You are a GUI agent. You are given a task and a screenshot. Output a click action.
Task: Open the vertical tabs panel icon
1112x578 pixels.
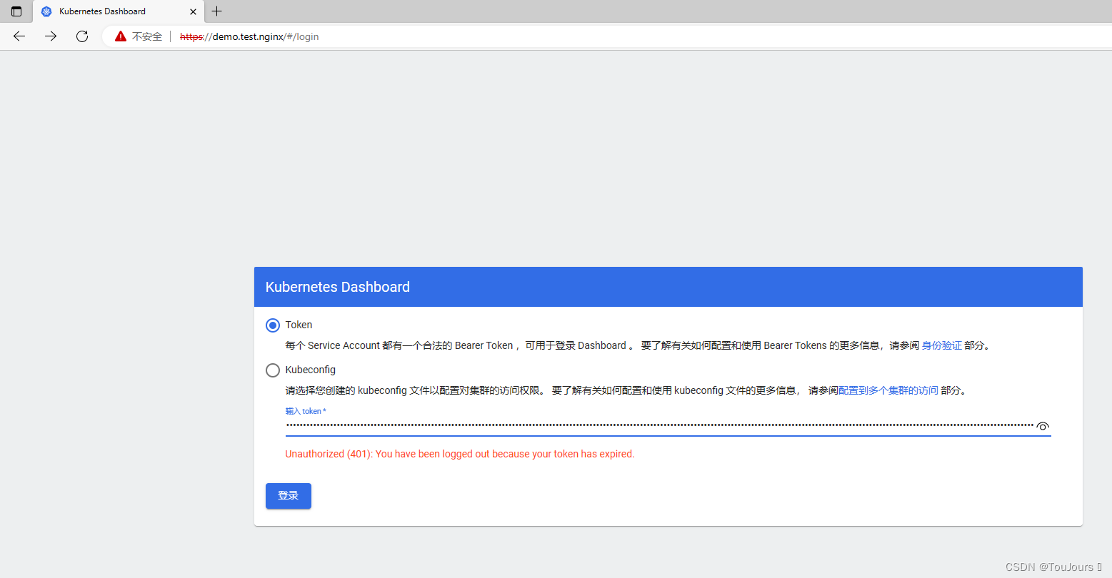(x=15, y=11)
